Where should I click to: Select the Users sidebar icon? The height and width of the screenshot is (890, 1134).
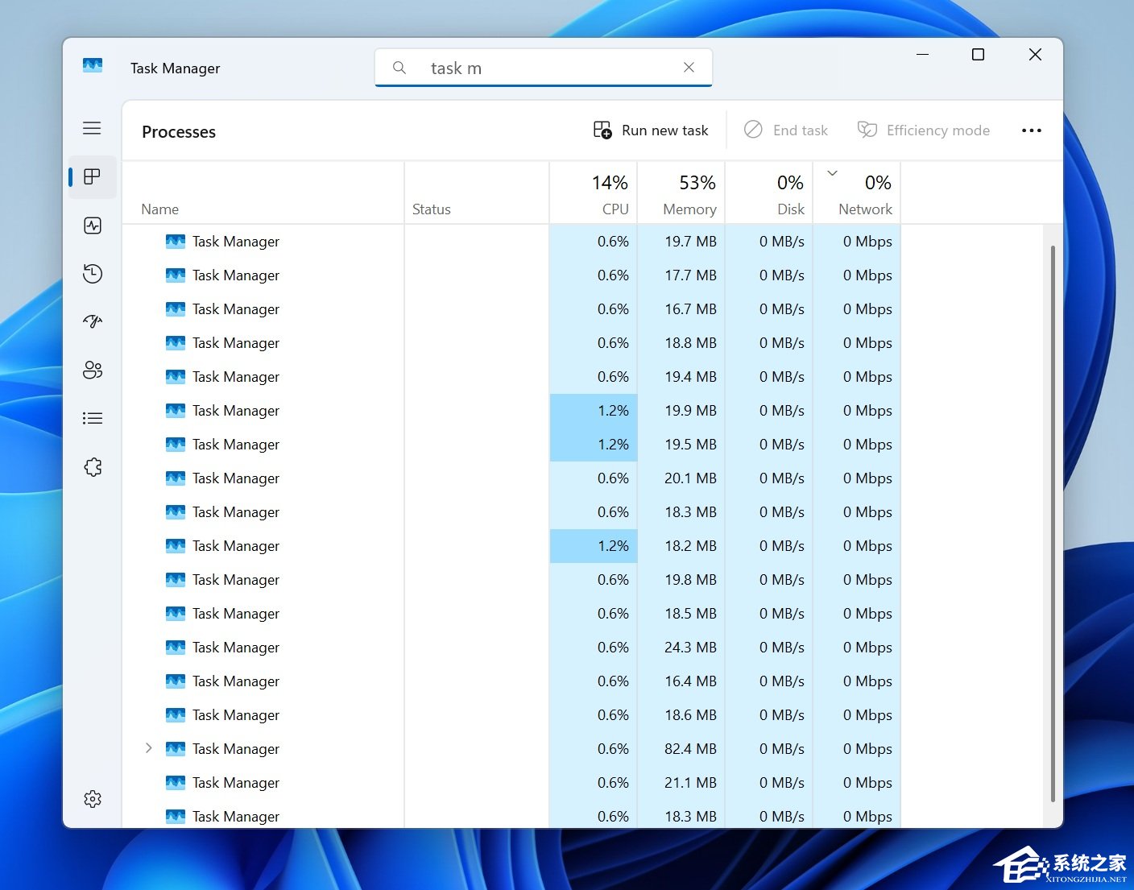pos(92,370)
